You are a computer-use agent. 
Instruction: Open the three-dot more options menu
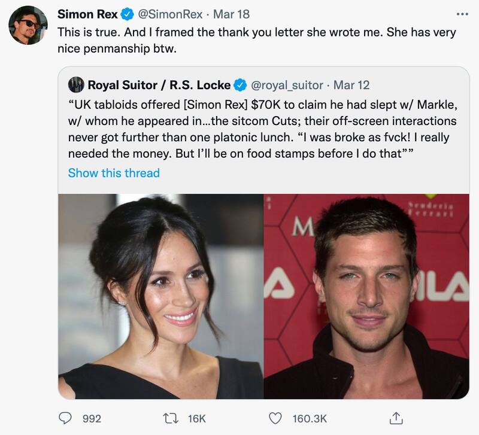point(462,14)
